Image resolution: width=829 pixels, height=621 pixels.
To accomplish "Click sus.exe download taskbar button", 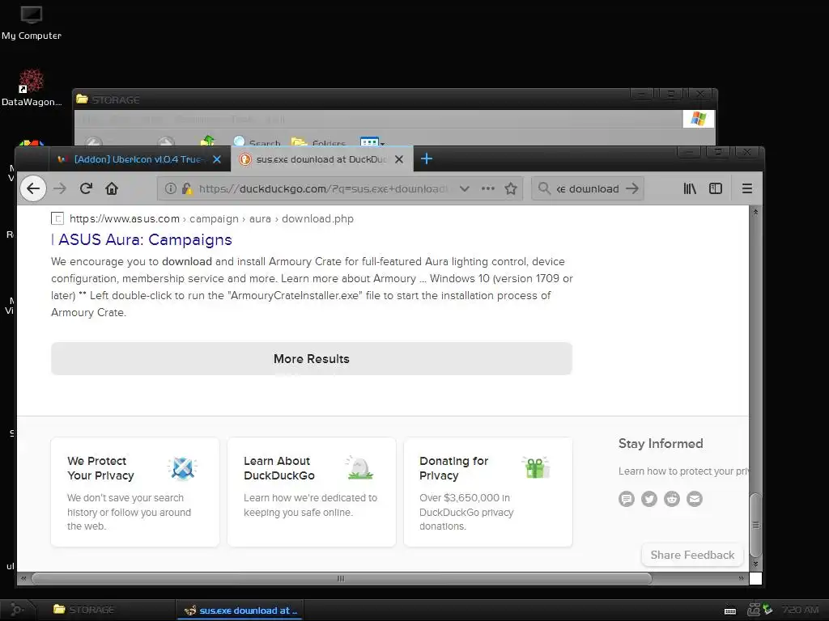I will 240,610.
